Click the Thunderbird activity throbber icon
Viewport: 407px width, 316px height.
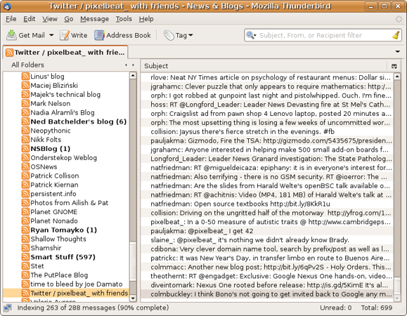tap(399, 19)
